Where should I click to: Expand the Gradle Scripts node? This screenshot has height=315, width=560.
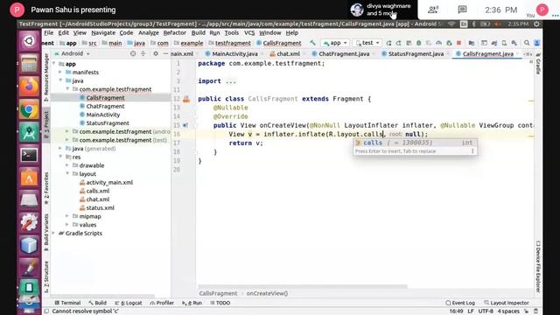click(54, 234)
